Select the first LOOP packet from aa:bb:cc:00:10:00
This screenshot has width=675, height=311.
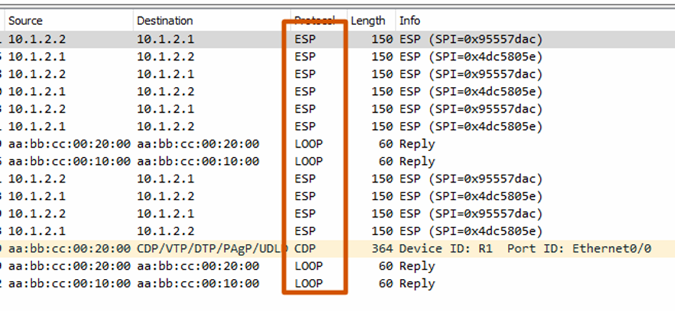coord(214,161)
